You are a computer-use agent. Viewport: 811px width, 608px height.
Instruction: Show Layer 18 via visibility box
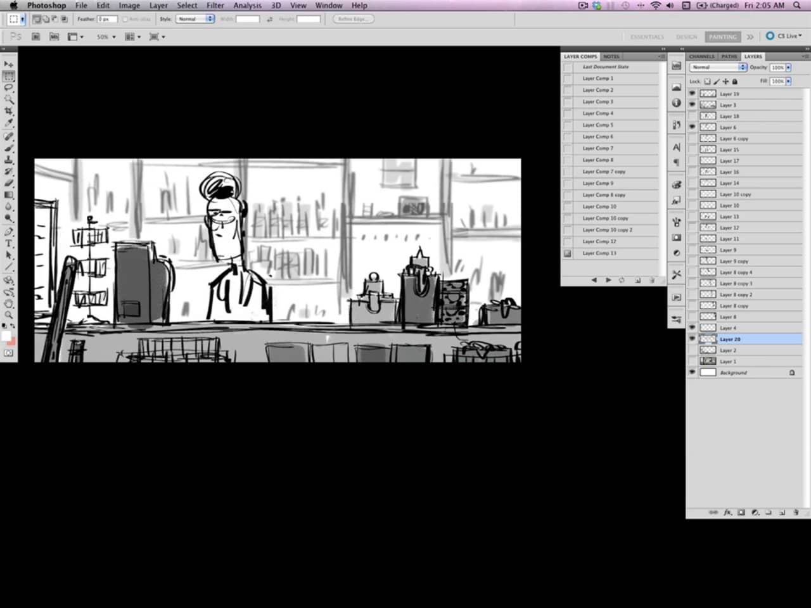(x=692, y=117)
